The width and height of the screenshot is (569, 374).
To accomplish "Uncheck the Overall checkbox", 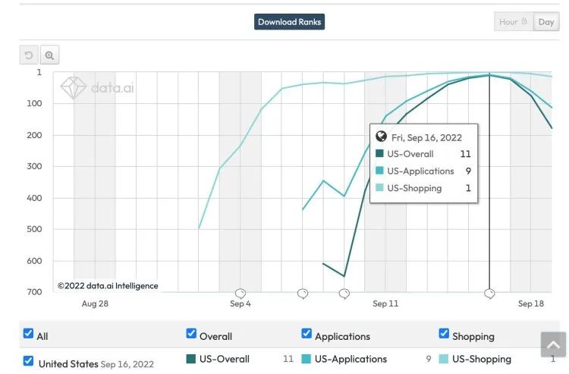I will (191, 334).
